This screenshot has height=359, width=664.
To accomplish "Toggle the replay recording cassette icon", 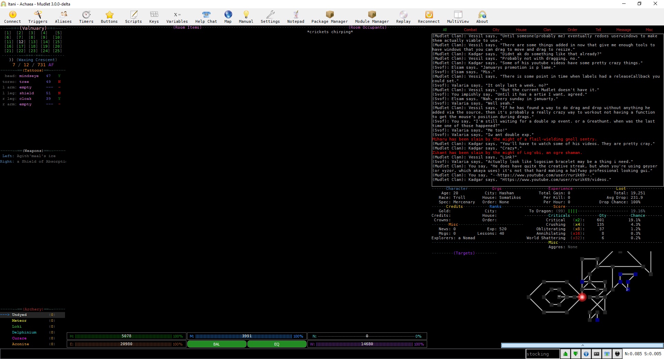I will point(597,354).
